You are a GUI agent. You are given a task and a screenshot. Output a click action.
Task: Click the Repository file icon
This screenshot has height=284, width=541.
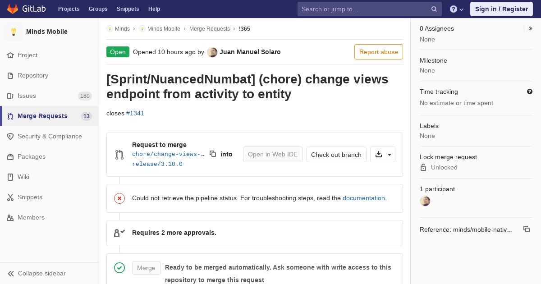click(10, 75)
